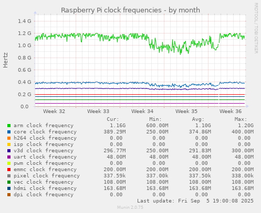Click the '0.2 G' y-axis label
This screenshot has width=261, height=213.
pyautogui.click(x=25, y=94)
